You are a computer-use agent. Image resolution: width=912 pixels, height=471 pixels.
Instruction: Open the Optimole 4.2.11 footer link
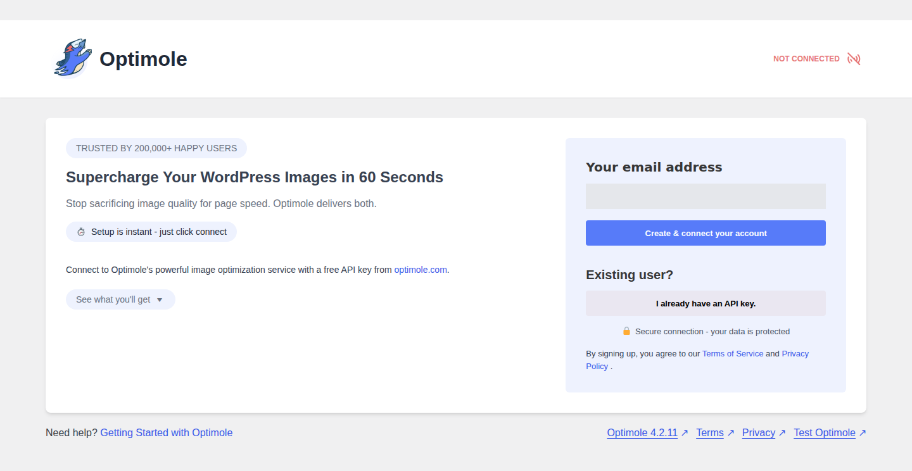pyautogui.click(x=642, y=433)
